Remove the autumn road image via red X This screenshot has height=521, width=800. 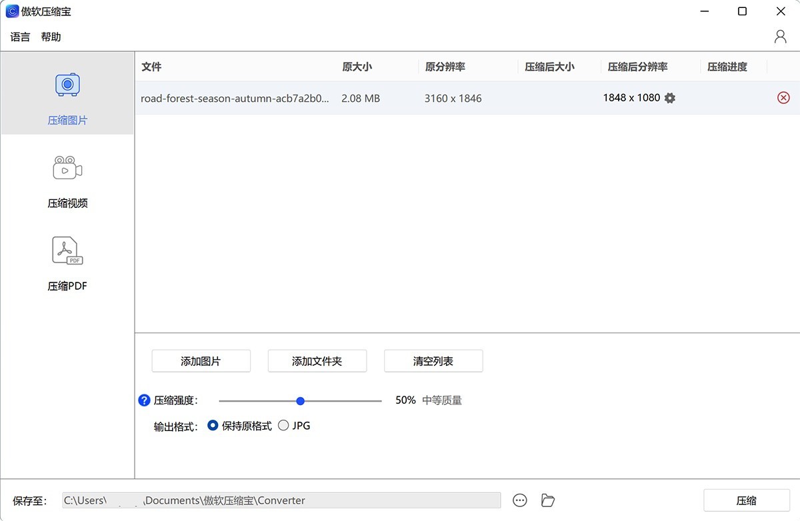(x=783, y=98)
